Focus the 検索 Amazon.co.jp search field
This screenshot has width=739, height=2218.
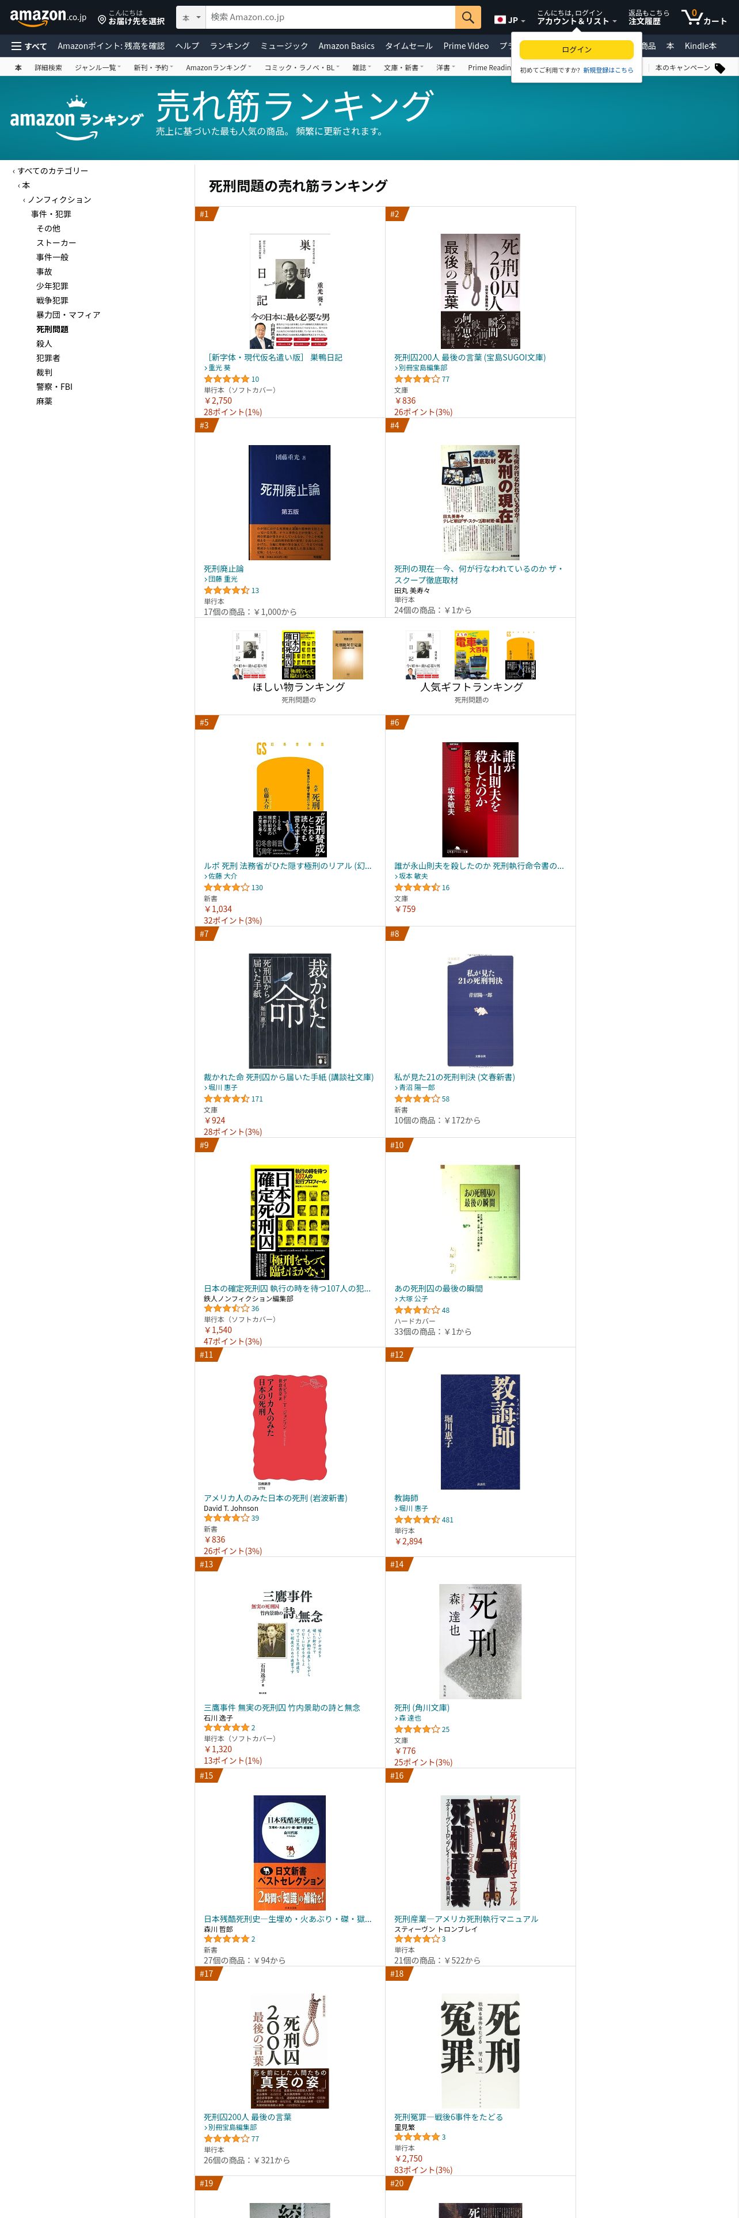coord(330,17)
